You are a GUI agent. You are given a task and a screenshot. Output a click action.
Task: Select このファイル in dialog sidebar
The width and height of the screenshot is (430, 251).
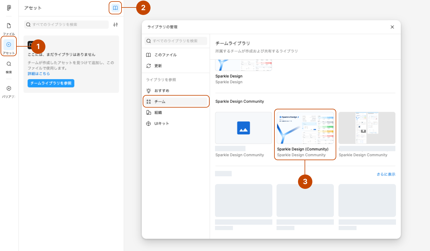pyautogui.click(x=176, y=55)
